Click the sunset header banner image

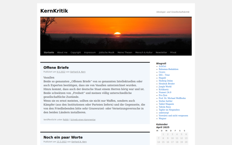click(x=116, y=33)
